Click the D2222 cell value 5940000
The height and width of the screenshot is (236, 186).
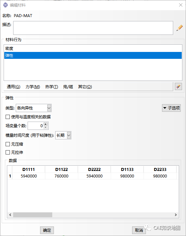click(x=94, y=176)
